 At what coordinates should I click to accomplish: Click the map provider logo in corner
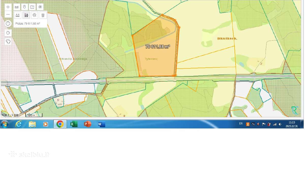point(295,110)
